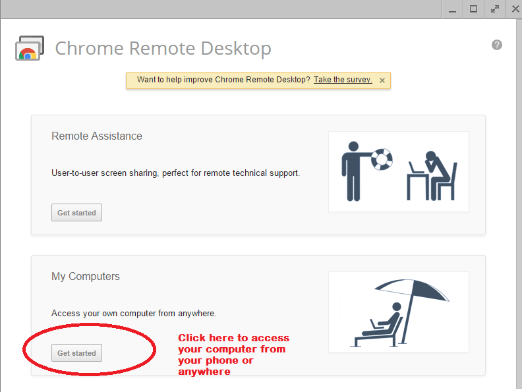Minimize the Chrome Remote Desktop window

point(452,9)
